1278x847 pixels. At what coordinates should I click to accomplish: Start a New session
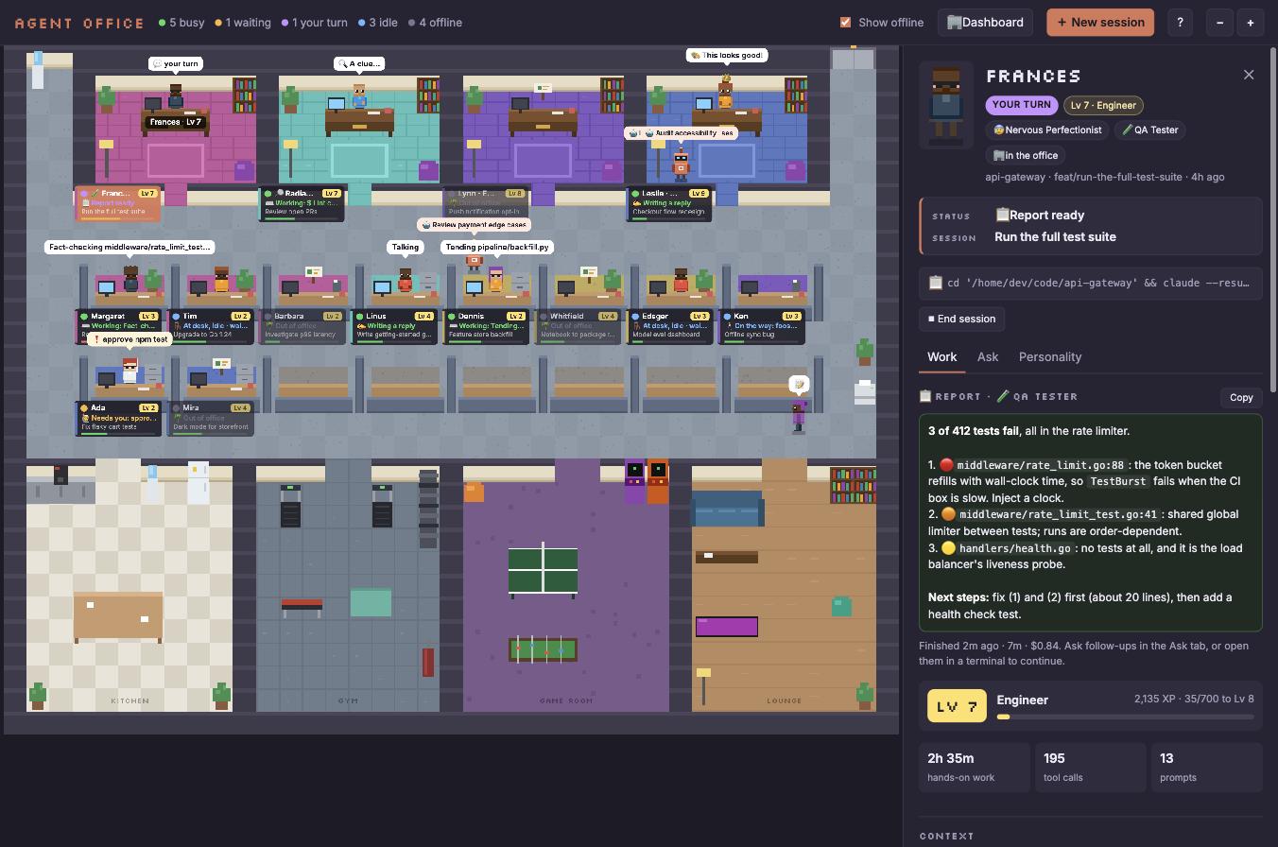point(1100,23)
